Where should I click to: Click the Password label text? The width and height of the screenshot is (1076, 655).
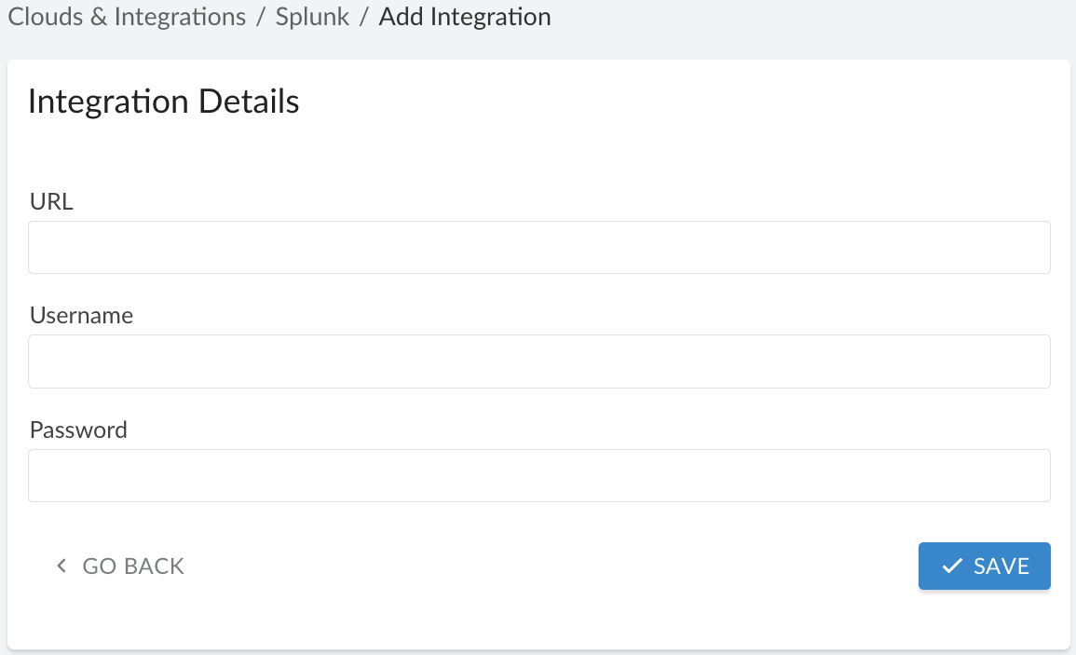[78, 430]
